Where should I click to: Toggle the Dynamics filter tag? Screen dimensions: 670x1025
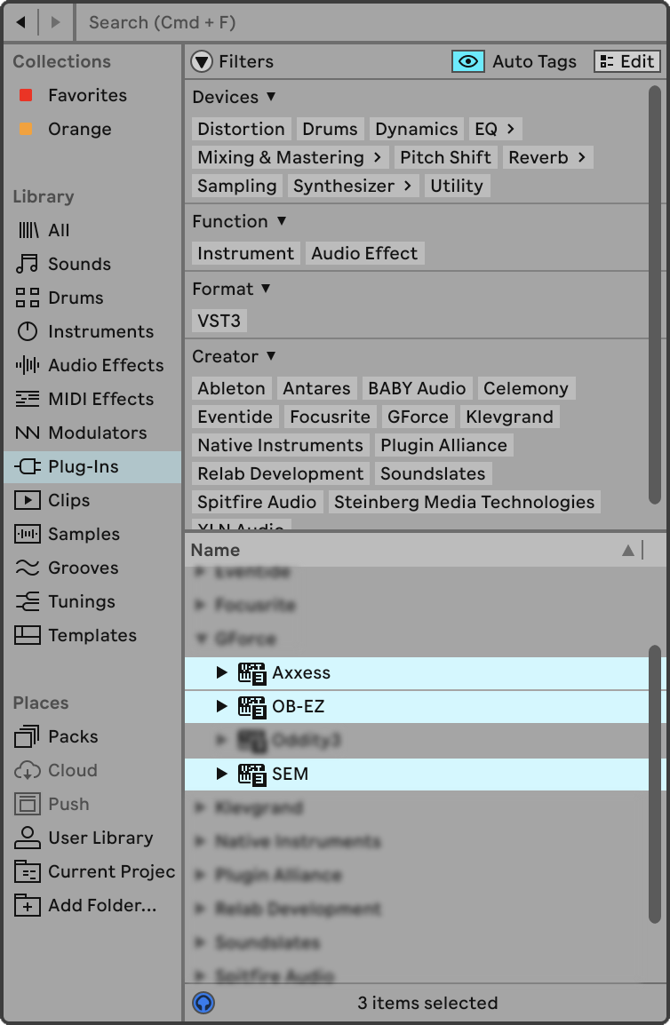click(x=416, y=129)
